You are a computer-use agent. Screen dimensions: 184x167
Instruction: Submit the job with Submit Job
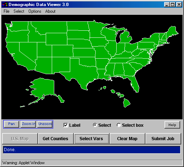pos(163,139)
